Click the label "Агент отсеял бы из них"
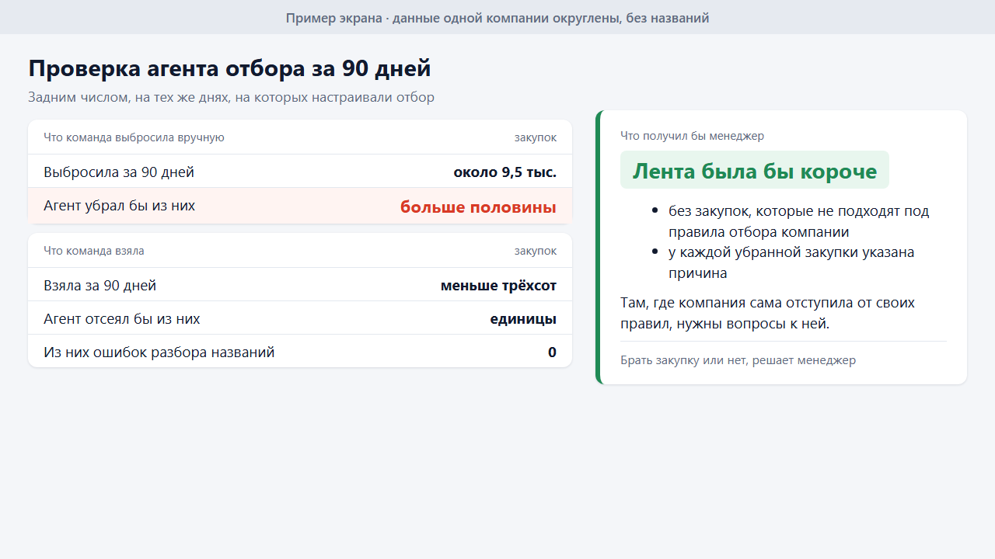The image size is (995, 559). [x=122, y=319]
